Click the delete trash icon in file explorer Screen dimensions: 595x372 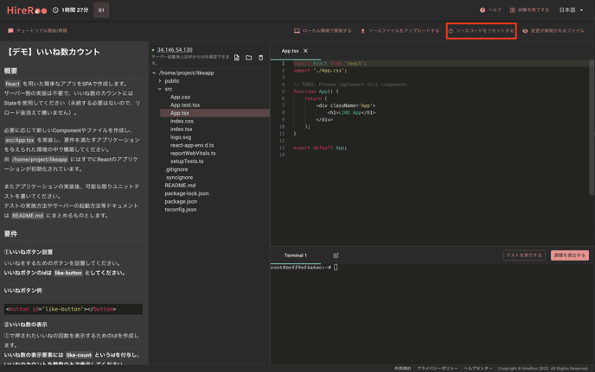pos(260,58)
